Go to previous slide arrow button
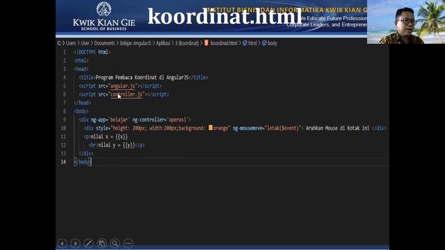Image resolution: width=445 pixels, height=250 pixels. click(x=62, y=243)
